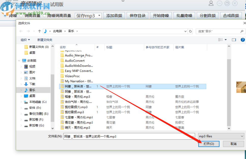Screen dimensions: 246x159
Task: Open the 组织 menu
Action: (x=25, y=40)
